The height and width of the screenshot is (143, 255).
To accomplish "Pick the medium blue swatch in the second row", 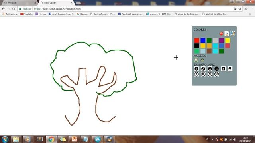I will [222, 46].
